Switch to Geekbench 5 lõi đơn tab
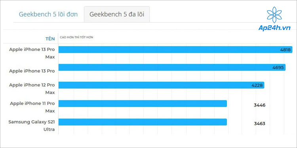 coord(48,14)
